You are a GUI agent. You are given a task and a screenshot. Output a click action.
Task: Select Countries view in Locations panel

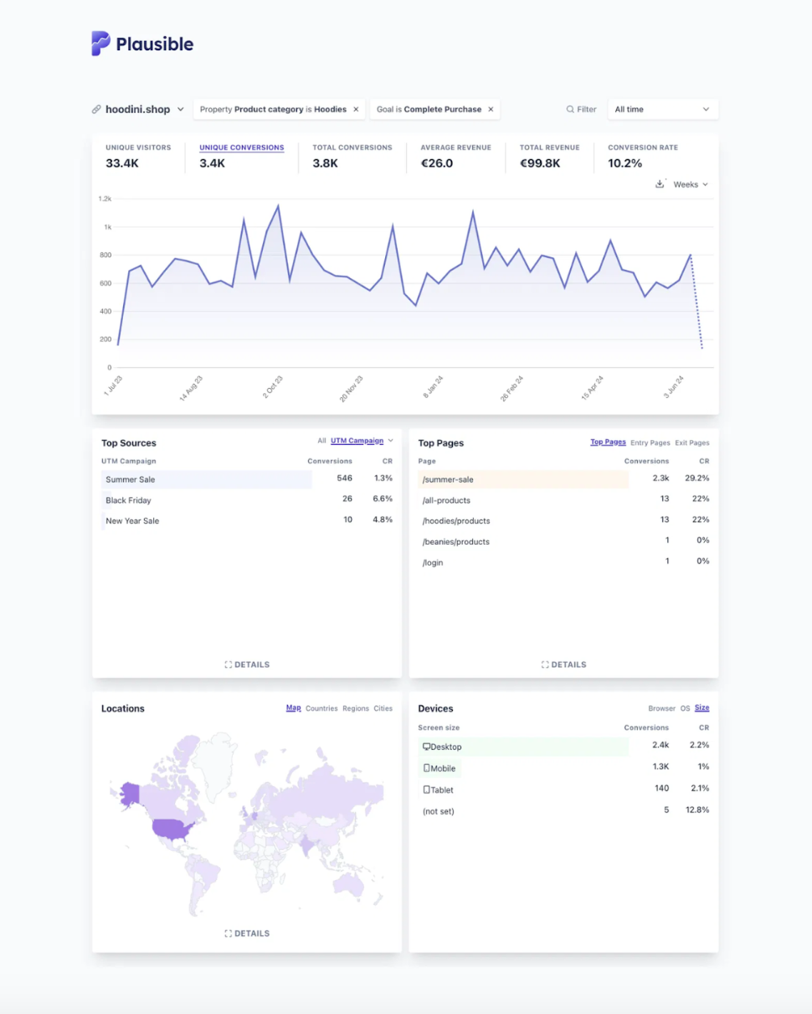click(321, 708)
